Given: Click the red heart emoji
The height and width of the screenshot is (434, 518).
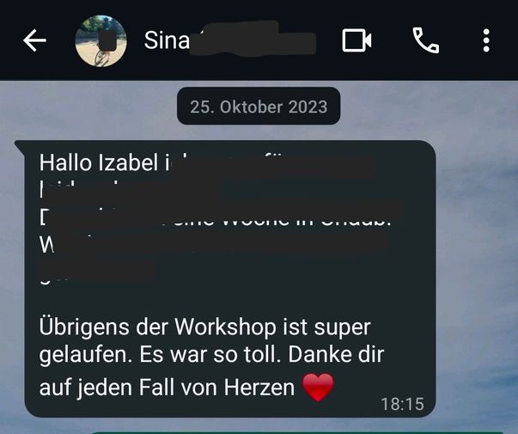Looking at the screenshot, I should coord(318,388).
